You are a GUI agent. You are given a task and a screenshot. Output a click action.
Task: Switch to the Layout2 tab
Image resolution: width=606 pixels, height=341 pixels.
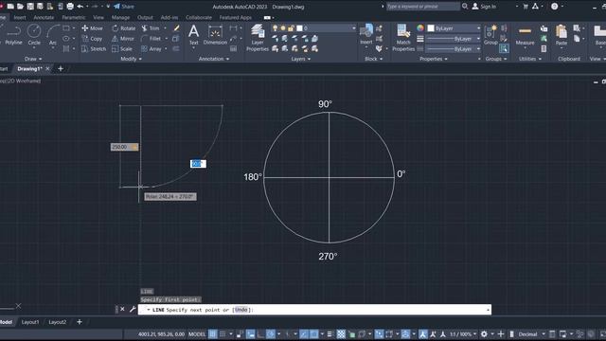click(57, 322)
